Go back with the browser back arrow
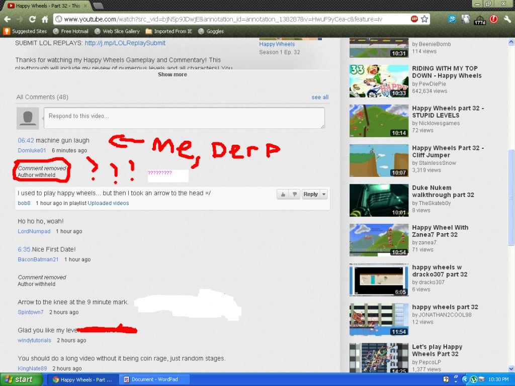 coord(7,19)
